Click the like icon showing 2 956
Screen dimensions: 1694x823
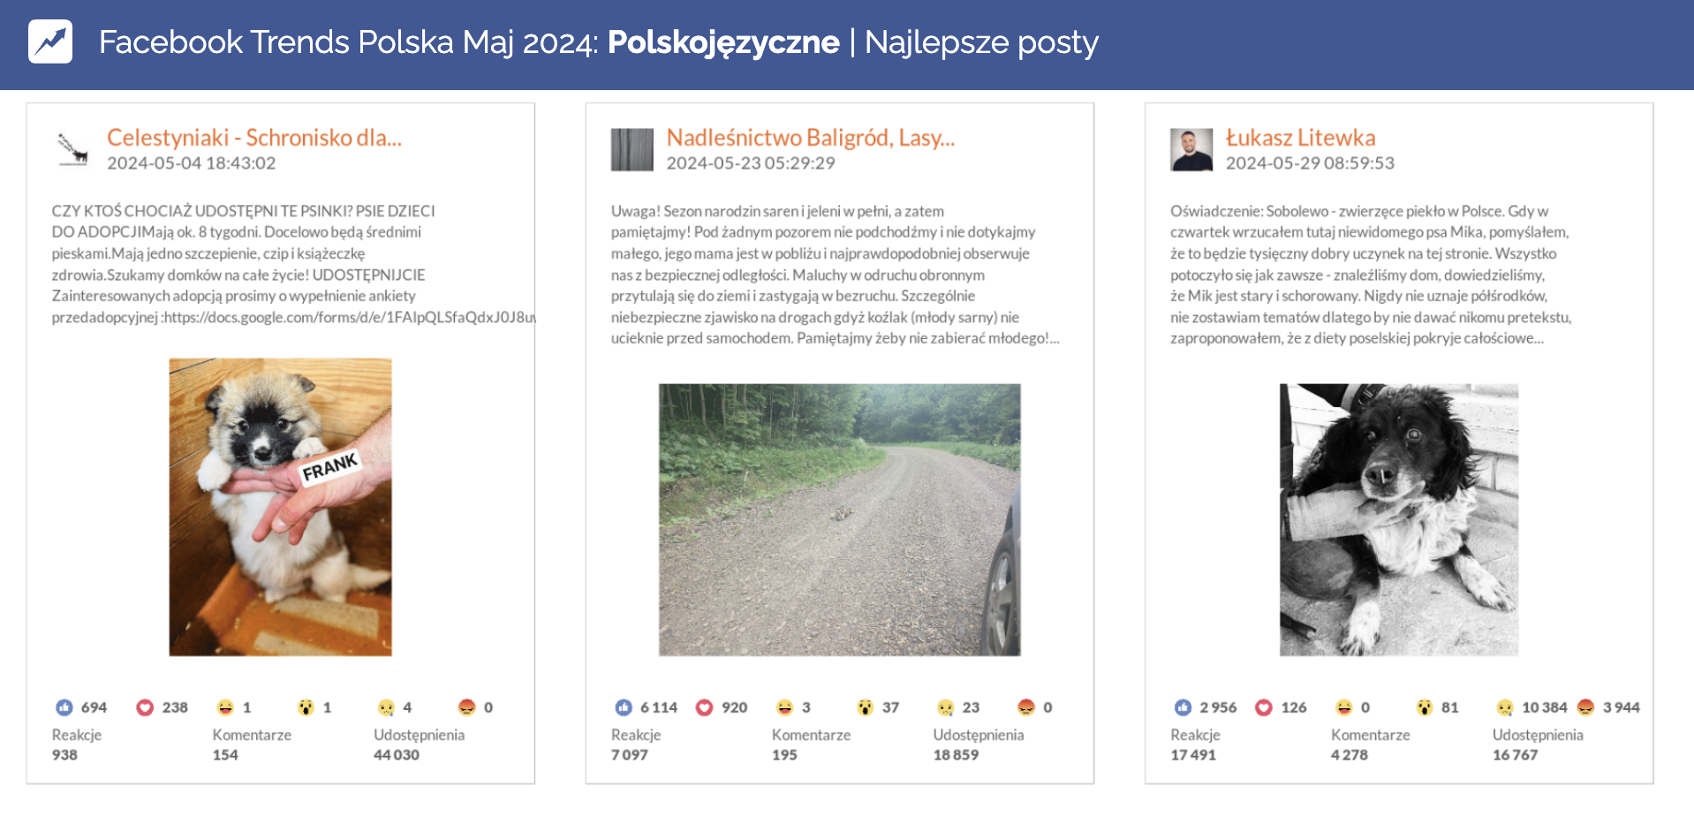point(1183,707)
